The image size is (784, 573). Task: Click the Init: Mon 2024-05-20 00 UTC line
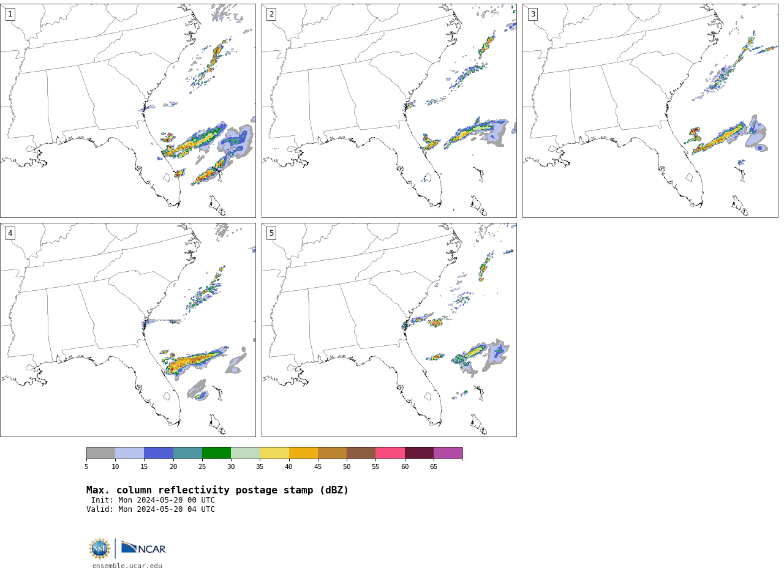coord(153,500)
